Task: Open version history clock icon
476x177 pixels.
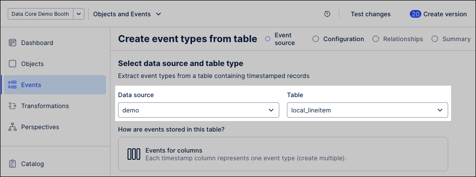Action: (x=327, y=14)
